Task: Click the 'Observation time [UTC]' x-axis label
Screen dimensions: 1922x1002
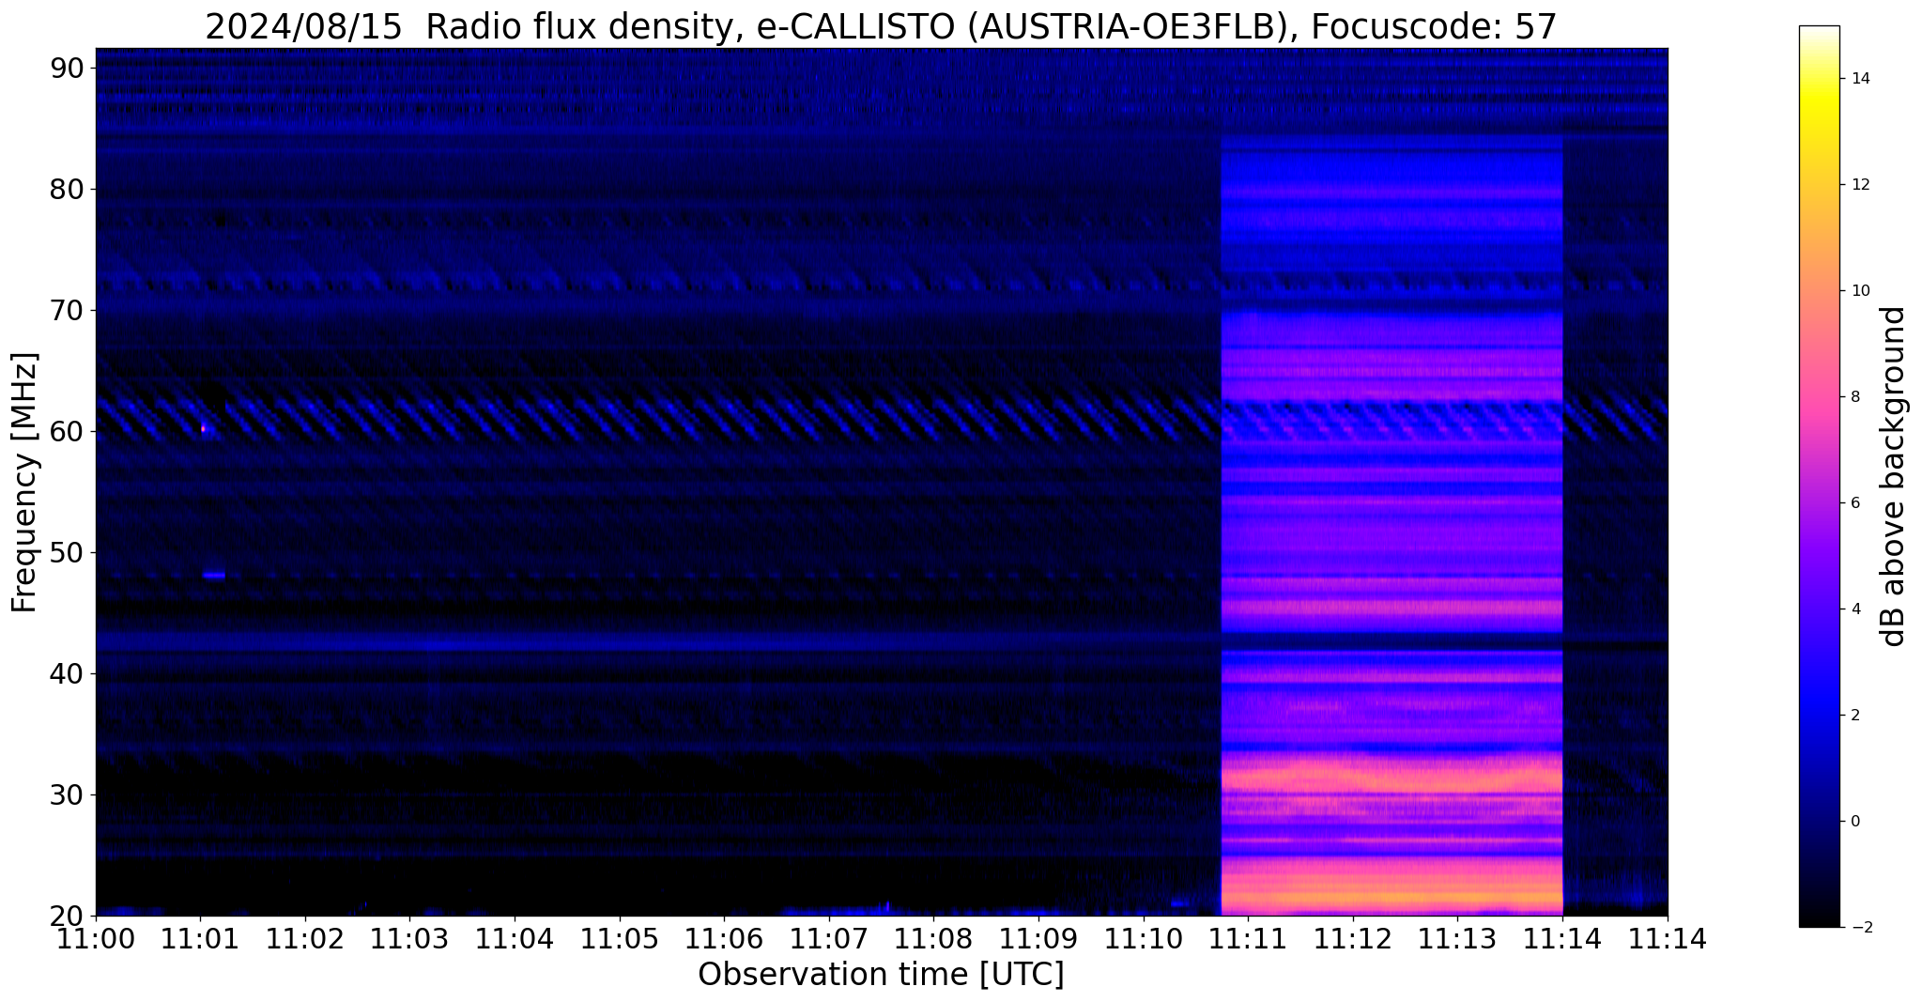Action: click(x=881, y=975)
